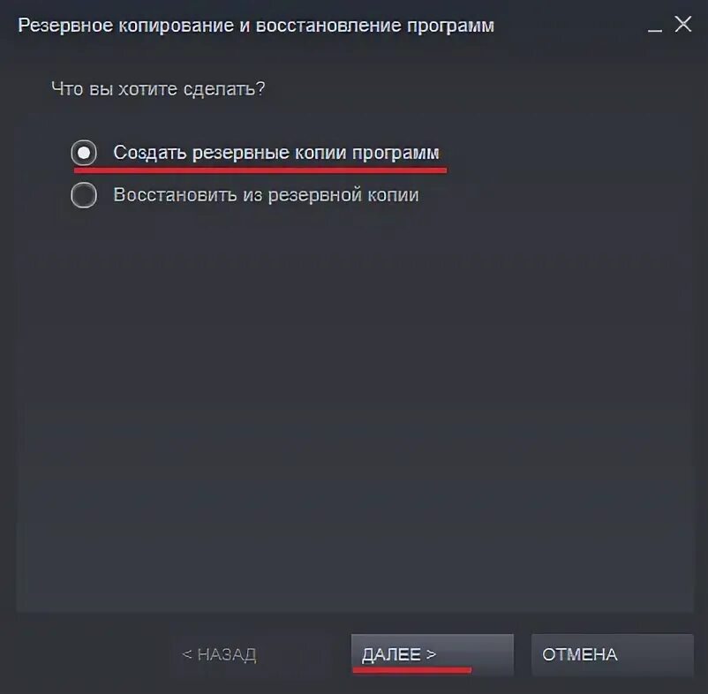Image resolution: width=708 pixels, height=694 pixels.
Task: Click the '<' arrow on the 'НАЗАД' button
Action: (x=186, y=654)
